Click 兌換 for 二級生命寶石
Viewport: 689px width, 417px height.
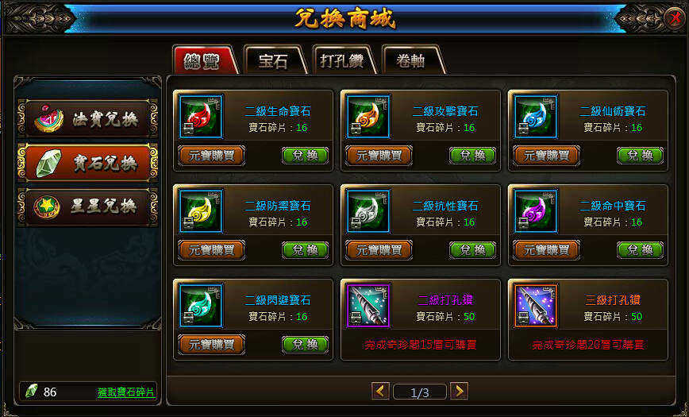(x=305, y=156)
